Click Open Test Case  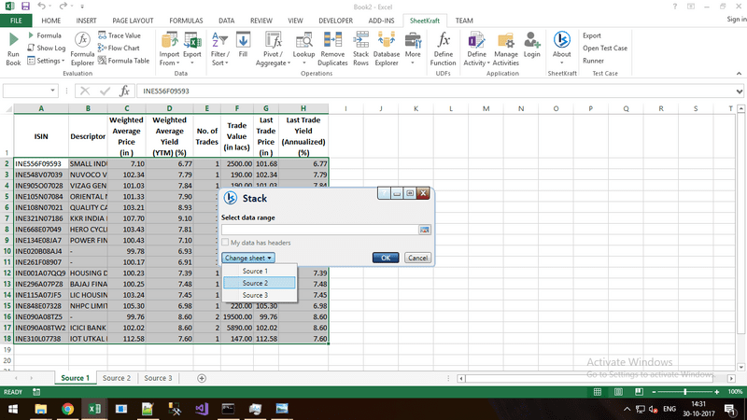point(604,49)
